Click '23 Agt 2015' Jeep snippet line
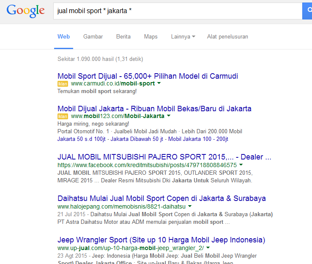The width and height of the screenshot is (312, 264). [x=157, y=256]
